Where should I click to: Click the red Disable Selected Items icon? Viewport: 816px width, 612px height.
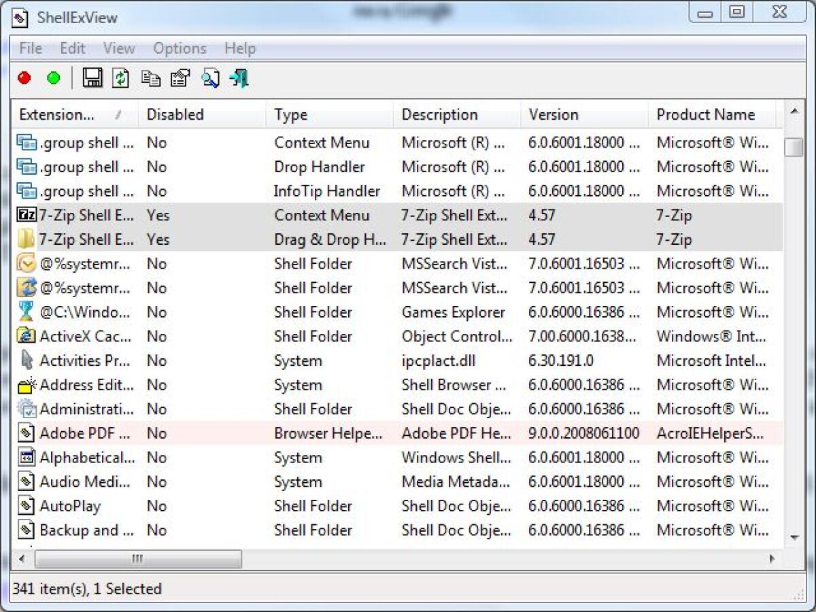coord(24,78)
